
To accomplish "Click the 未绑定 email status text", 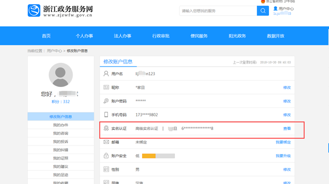I will pos(141,142).
